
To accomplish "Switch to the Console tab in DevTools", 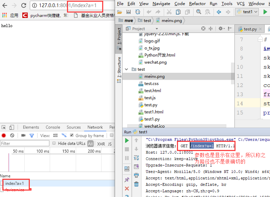I will tap(53, 127).
